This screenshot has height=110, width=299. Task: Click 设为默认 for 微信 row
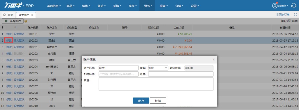click(19, 60)
